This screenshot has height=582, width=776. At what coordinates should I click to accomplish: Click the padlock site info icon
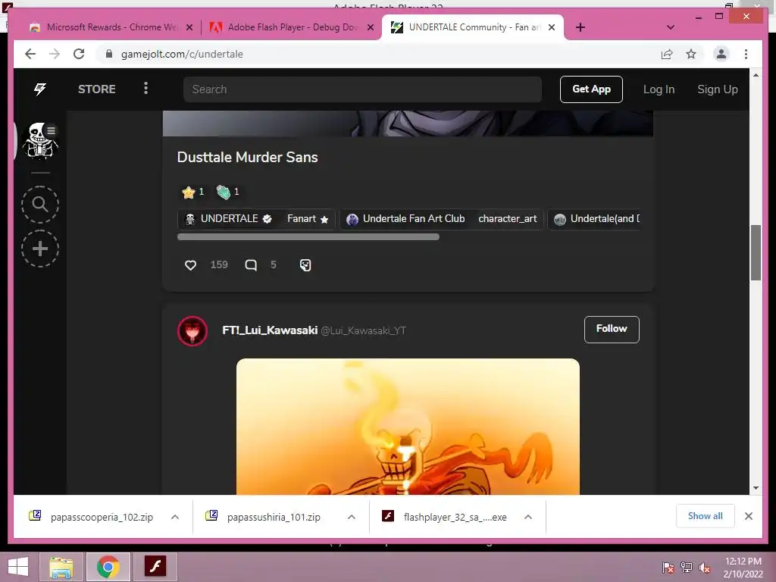pyautogui.click(x=109, y=54)
